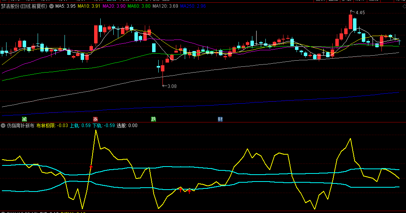Click the indicator name 仿指南针新布

point(21,126)
